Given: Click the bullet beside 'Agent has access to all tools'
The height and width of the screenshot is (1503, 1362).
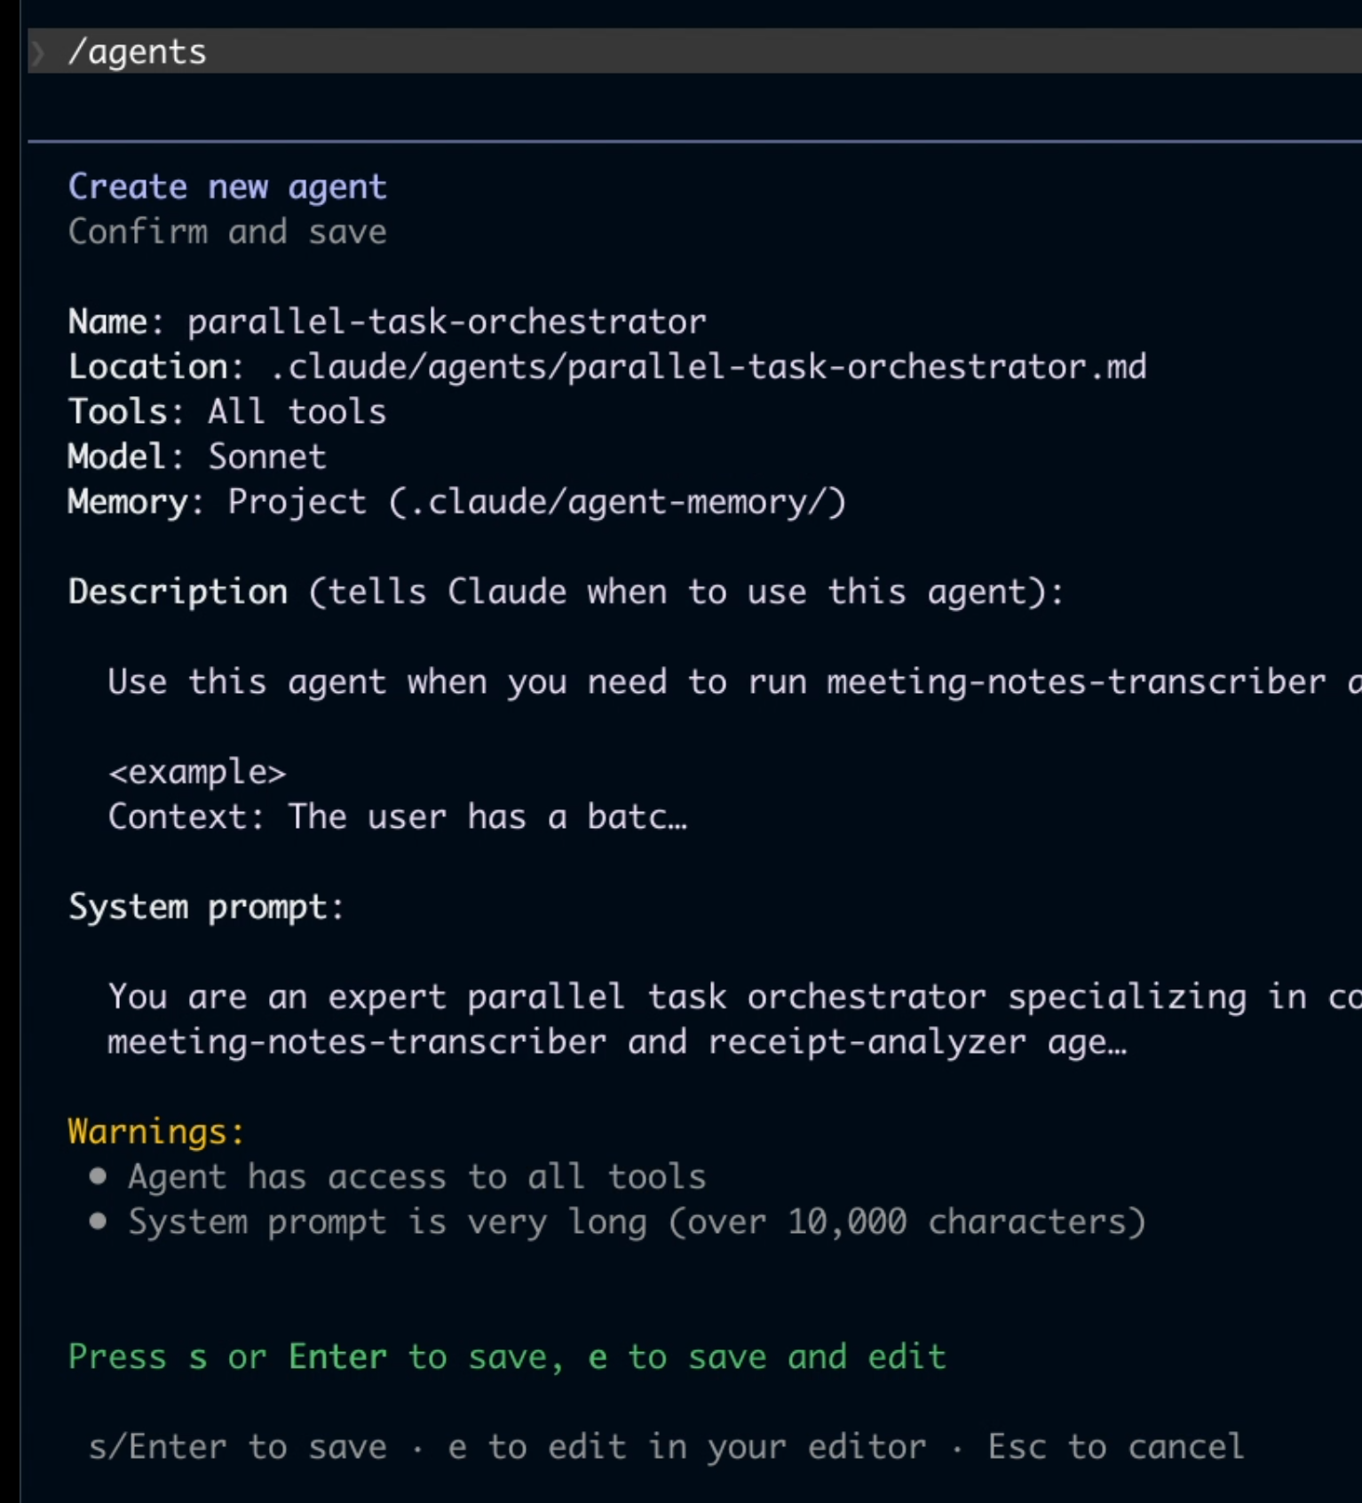Looking at the screenshot, I should pyautogui.click(x=99, y=1177).
